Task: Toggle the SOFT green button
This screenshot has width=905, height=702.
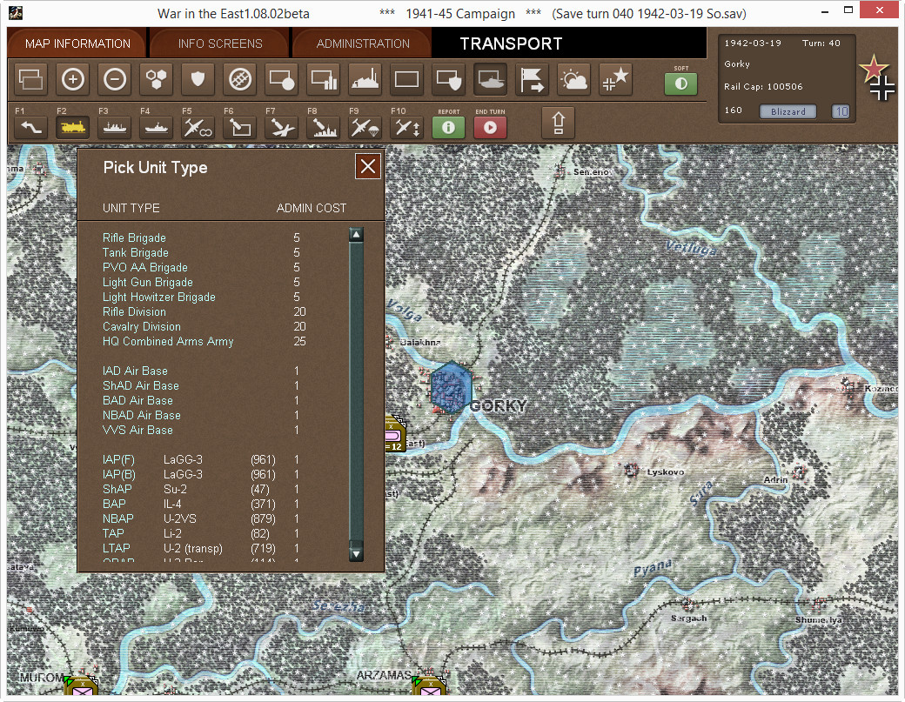Action: coord(681,84)
